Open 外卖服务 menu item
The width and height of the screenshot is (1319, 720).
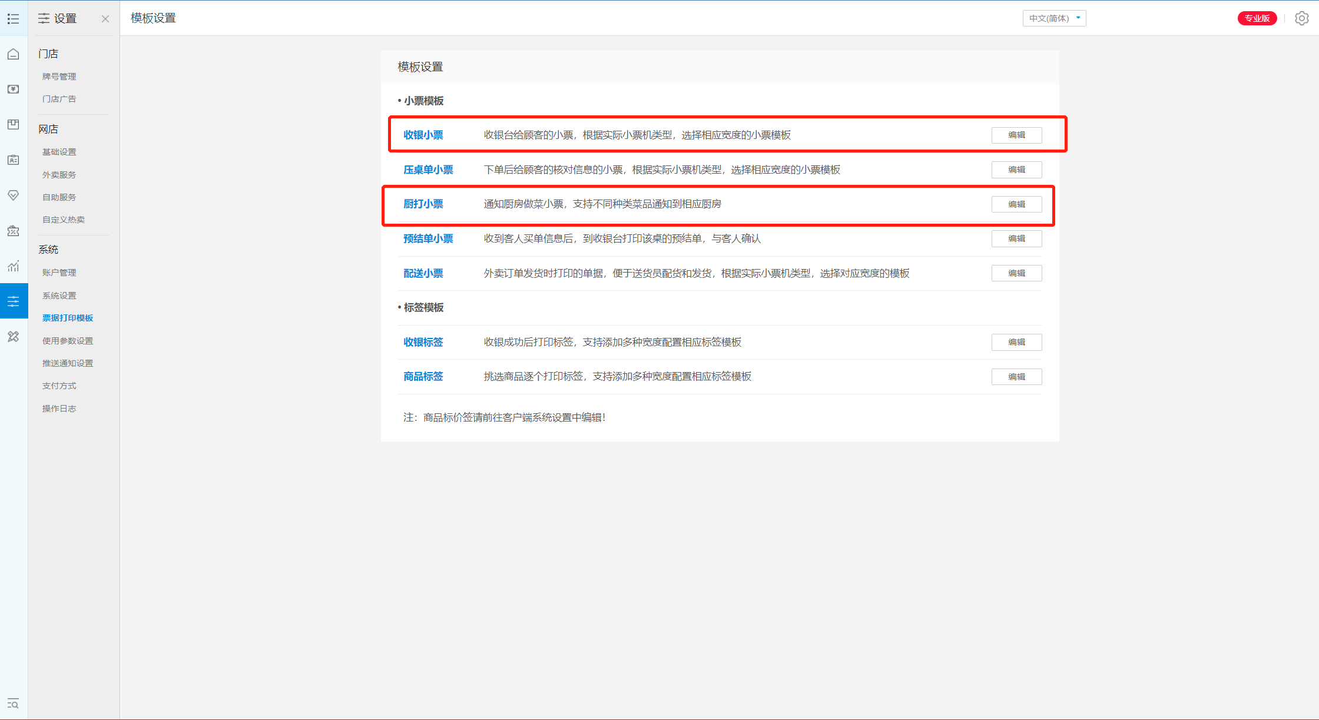tap(59, 175)
